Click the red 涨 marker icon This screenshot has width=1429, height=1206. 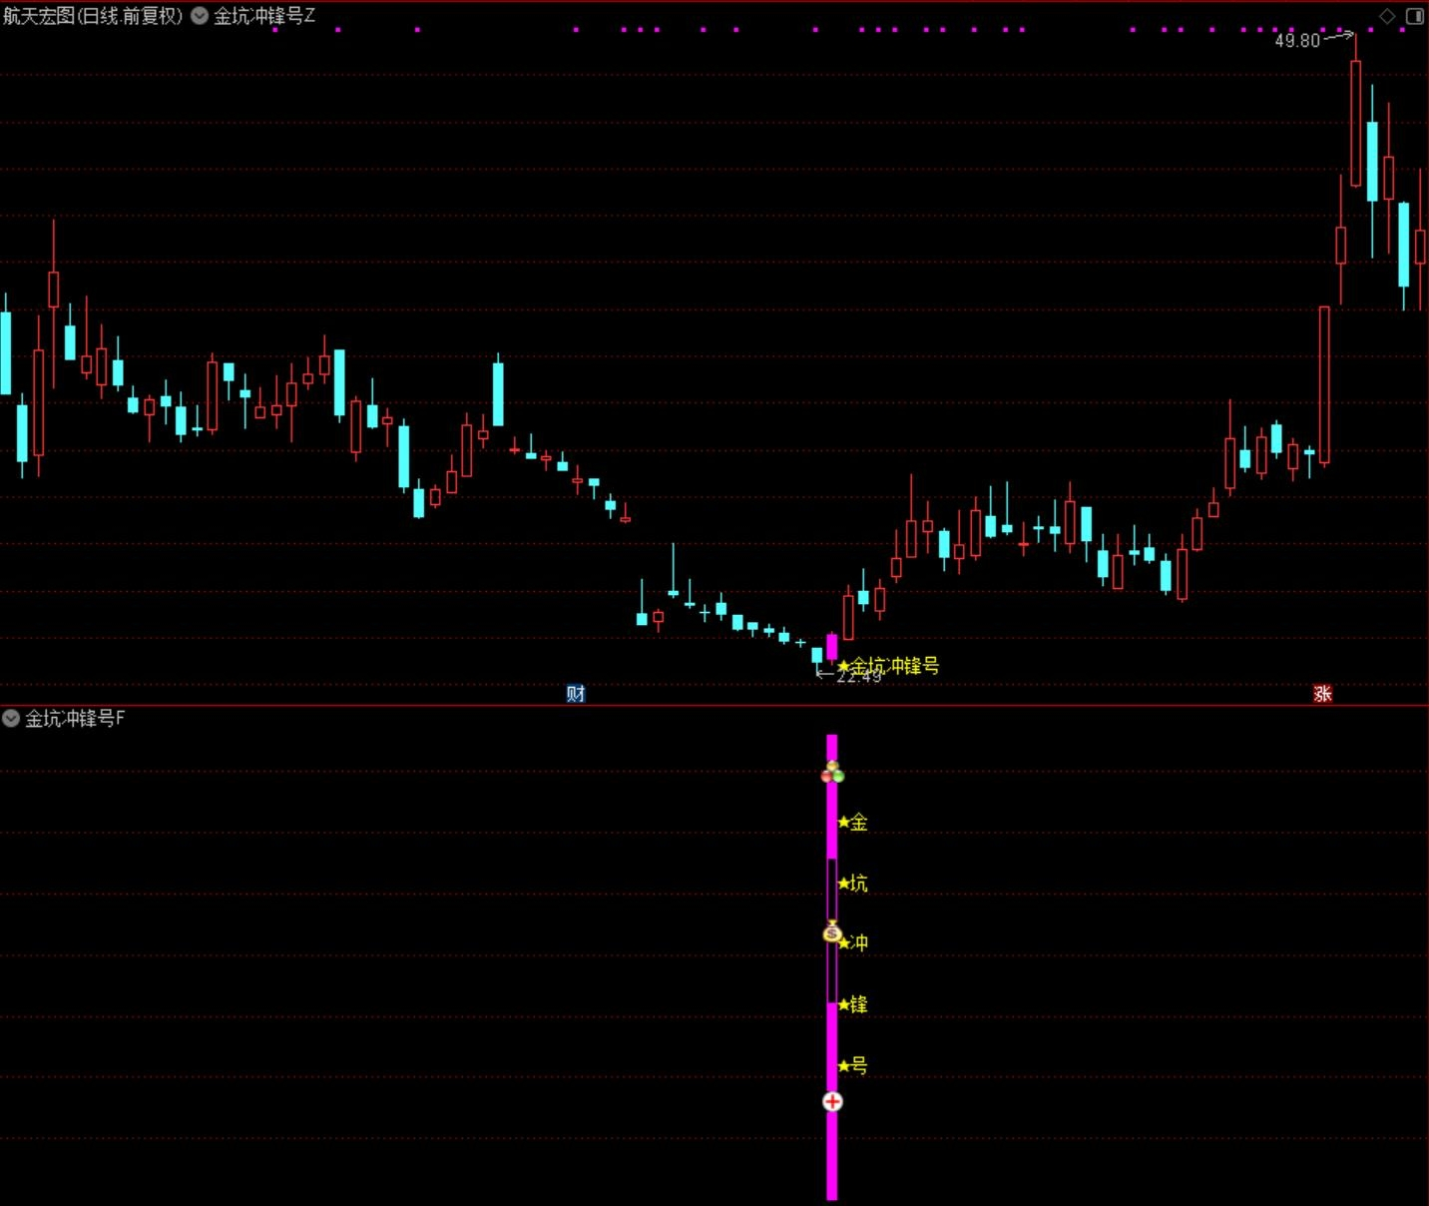[x=1322, y=694]
